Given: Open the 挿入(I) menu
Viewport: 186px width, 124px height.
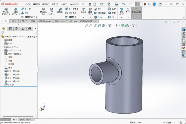Looking at the screenshot, I should pos(55,4).
